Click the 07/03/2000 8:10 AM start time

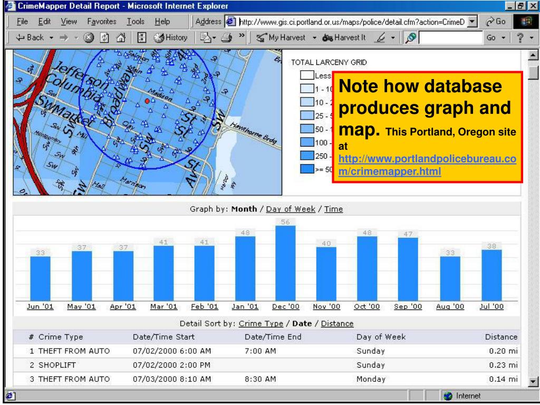click(172, 379)
